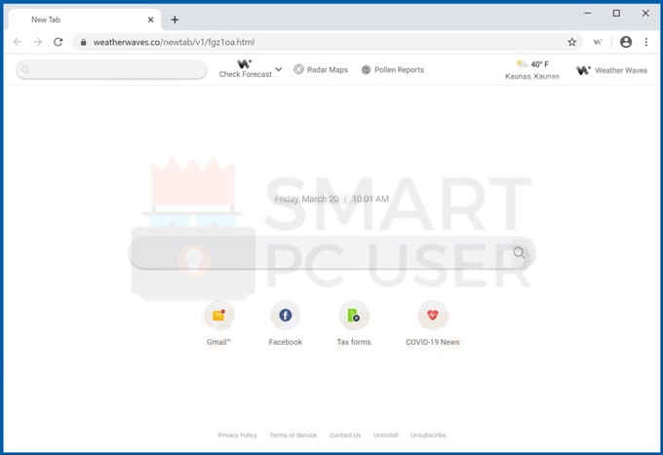This screenshot has width=663, height=455.
Task: Click the padlock site info icon
Action: (84, 42)
